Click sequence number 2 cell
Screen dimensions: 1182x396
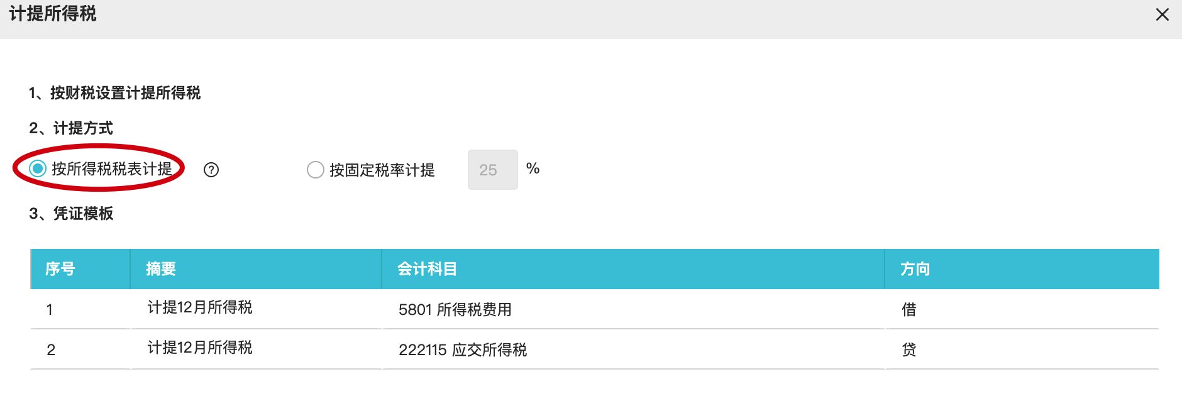point(51,349)
